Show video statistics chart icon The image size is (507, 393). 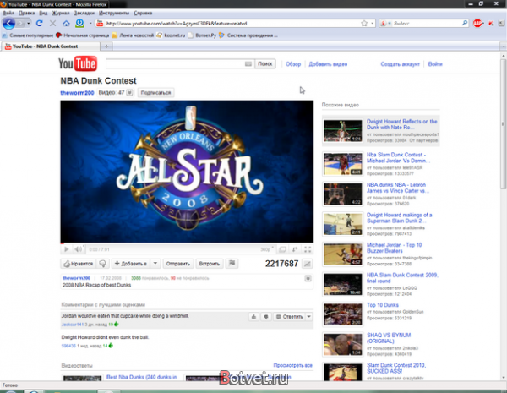(x=308, y=264)
